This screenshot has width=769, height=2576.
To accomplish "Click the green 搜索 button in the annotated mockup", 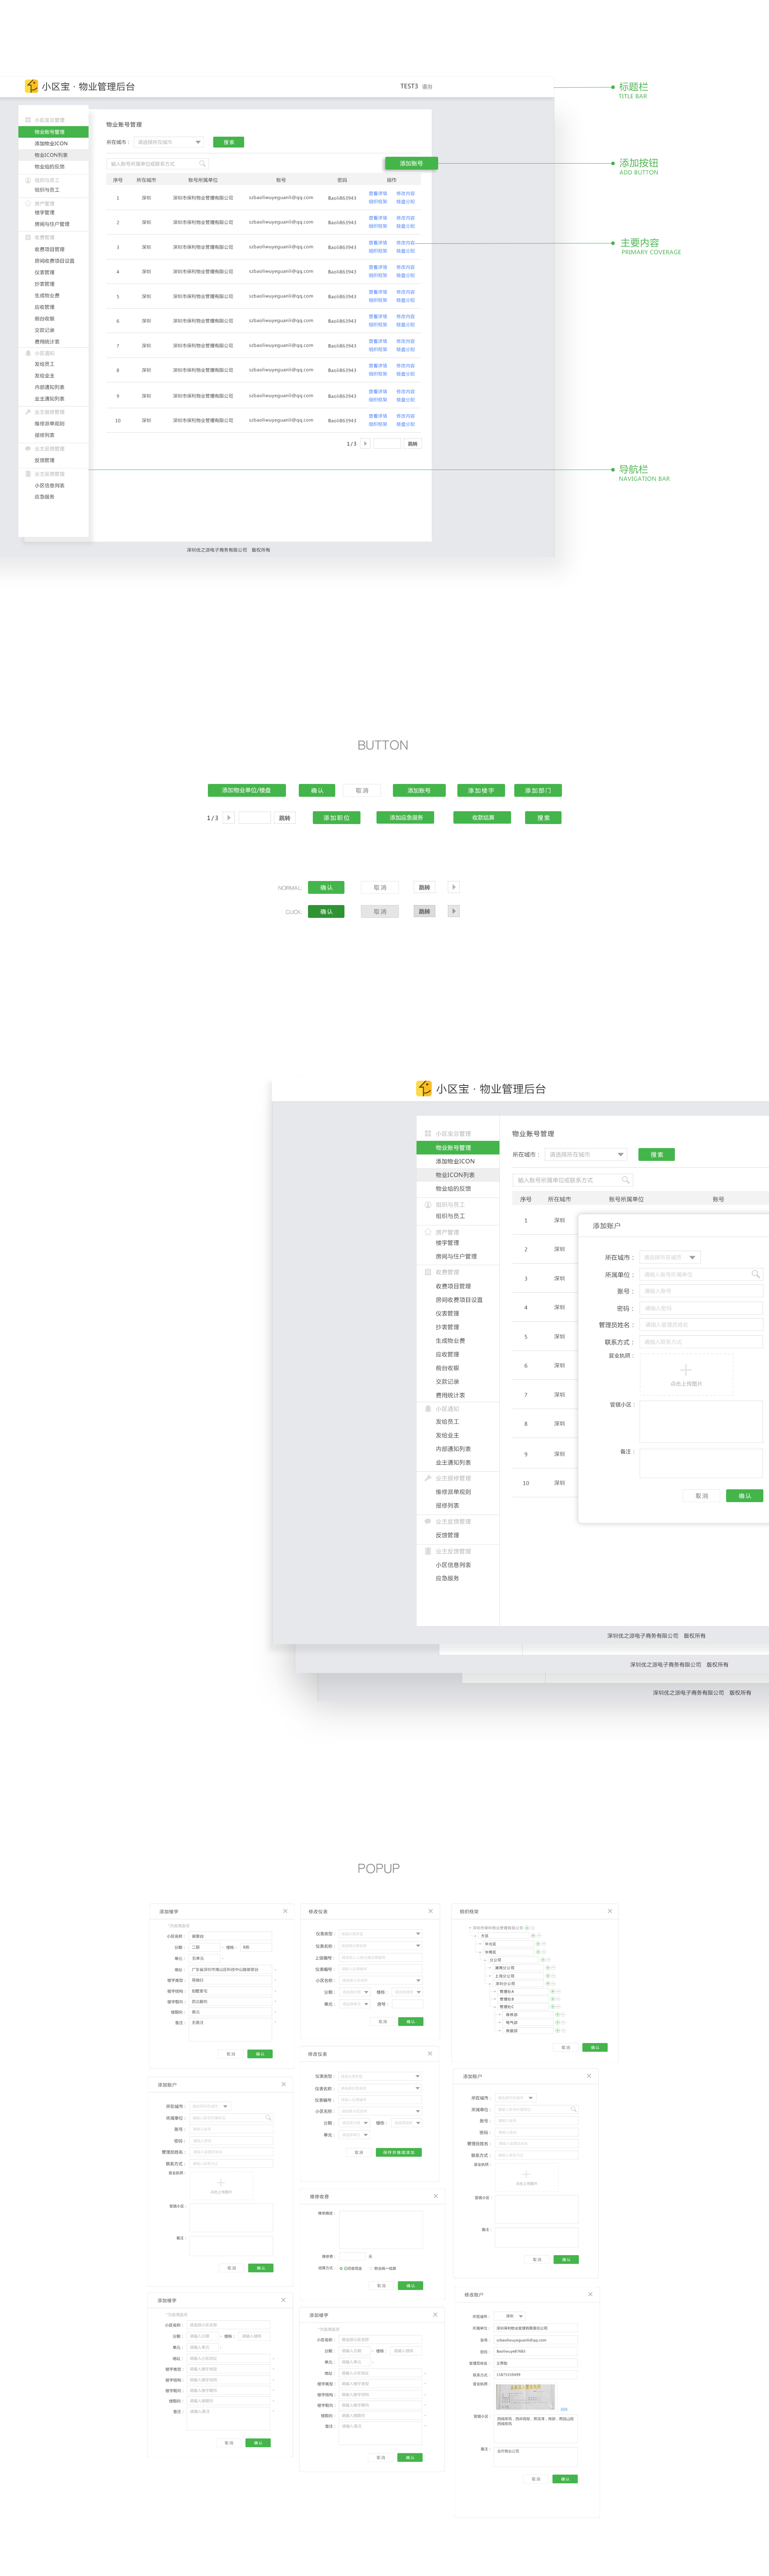I will point(229,142).
